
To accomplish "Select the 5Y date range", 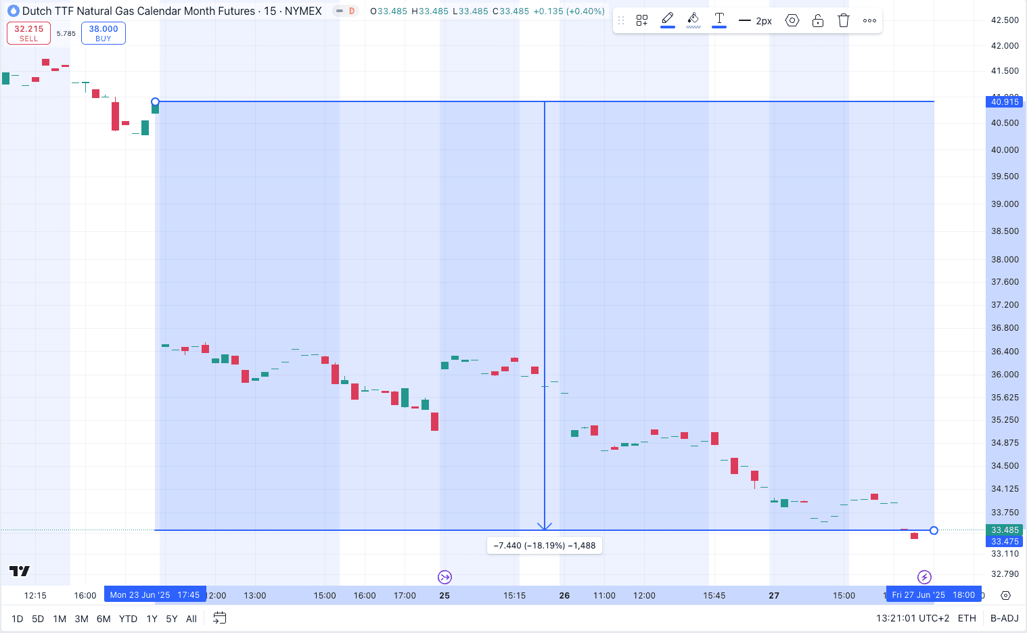I will coord(172,619).
